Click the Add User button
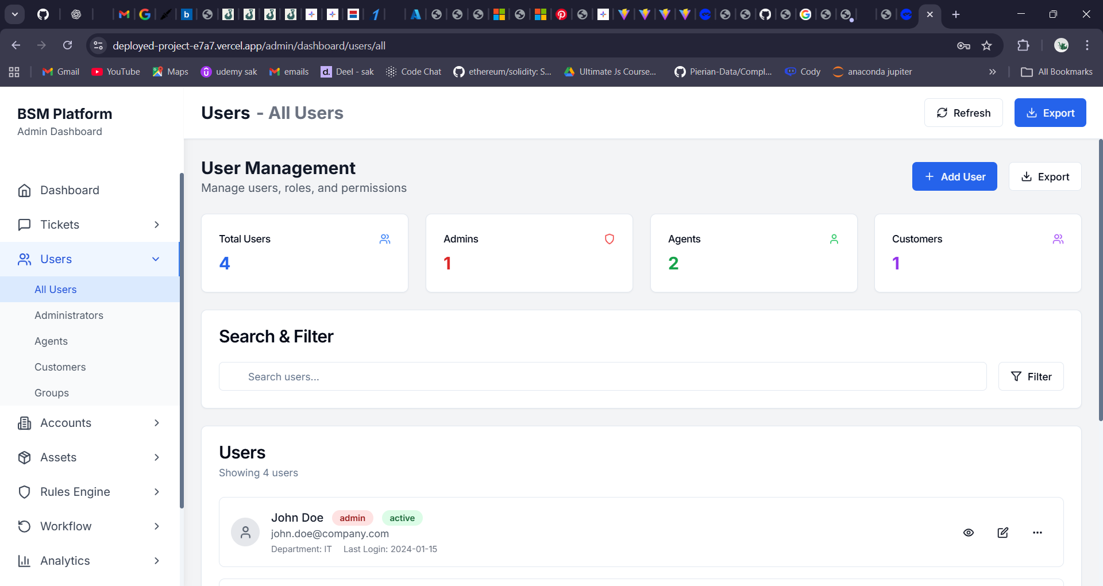This screenshot has width=1103, height=586. (x=955, y=176)
